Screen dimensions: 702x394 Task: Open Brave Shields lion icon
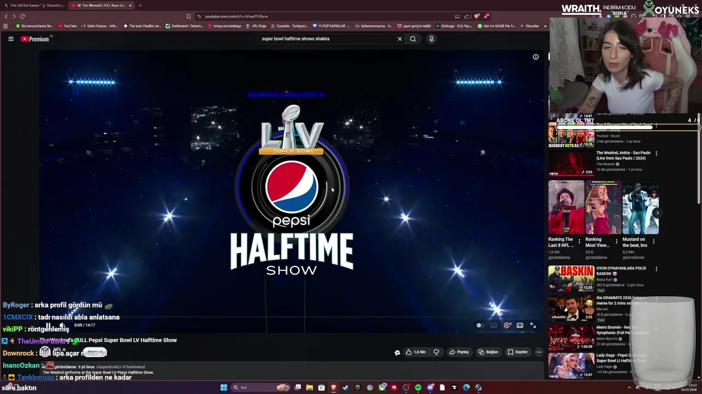tap(477, 16)
